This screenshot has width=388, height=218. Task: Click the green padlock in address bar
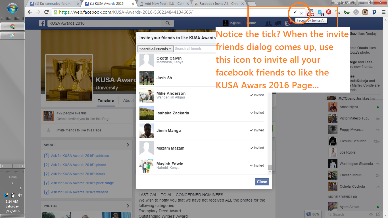56,12
